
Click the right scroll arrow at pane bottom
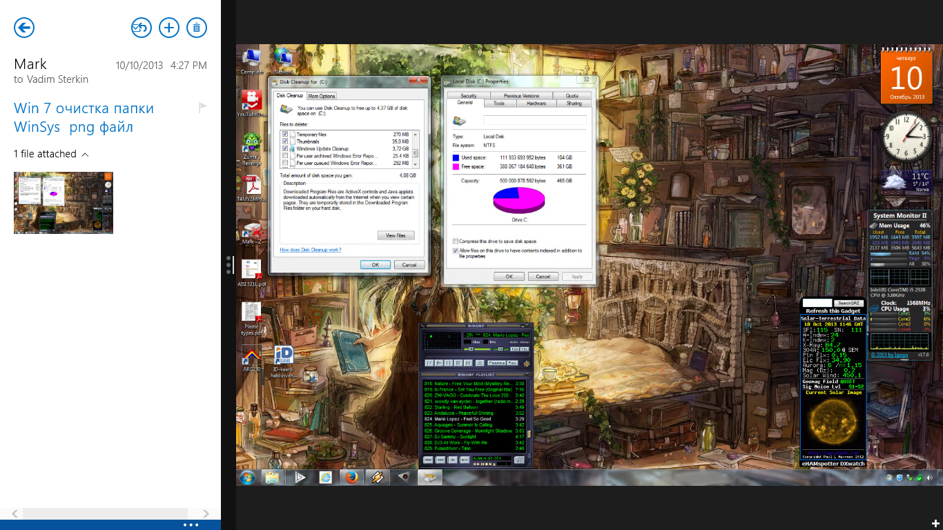tap(206, 513)
